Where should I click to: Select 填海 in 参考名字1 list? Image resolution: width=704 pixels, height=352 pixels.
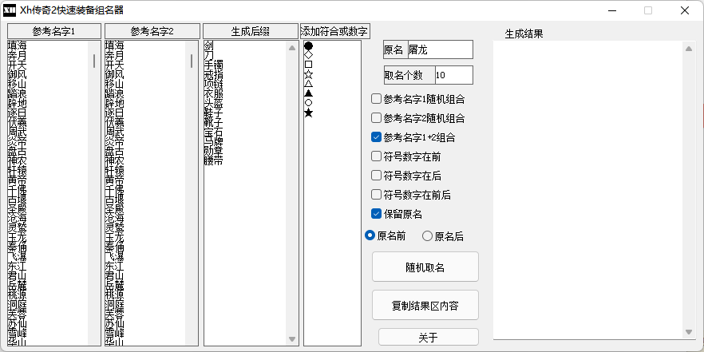coord(17,45)
